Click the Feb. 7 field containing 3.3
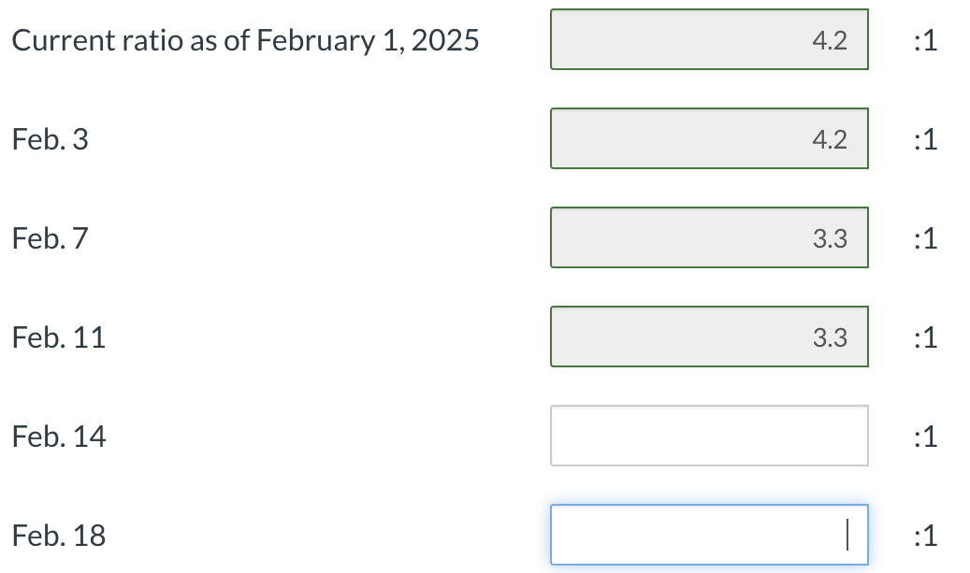This screenshot has height=573, width=970. (x=709, y=237)
